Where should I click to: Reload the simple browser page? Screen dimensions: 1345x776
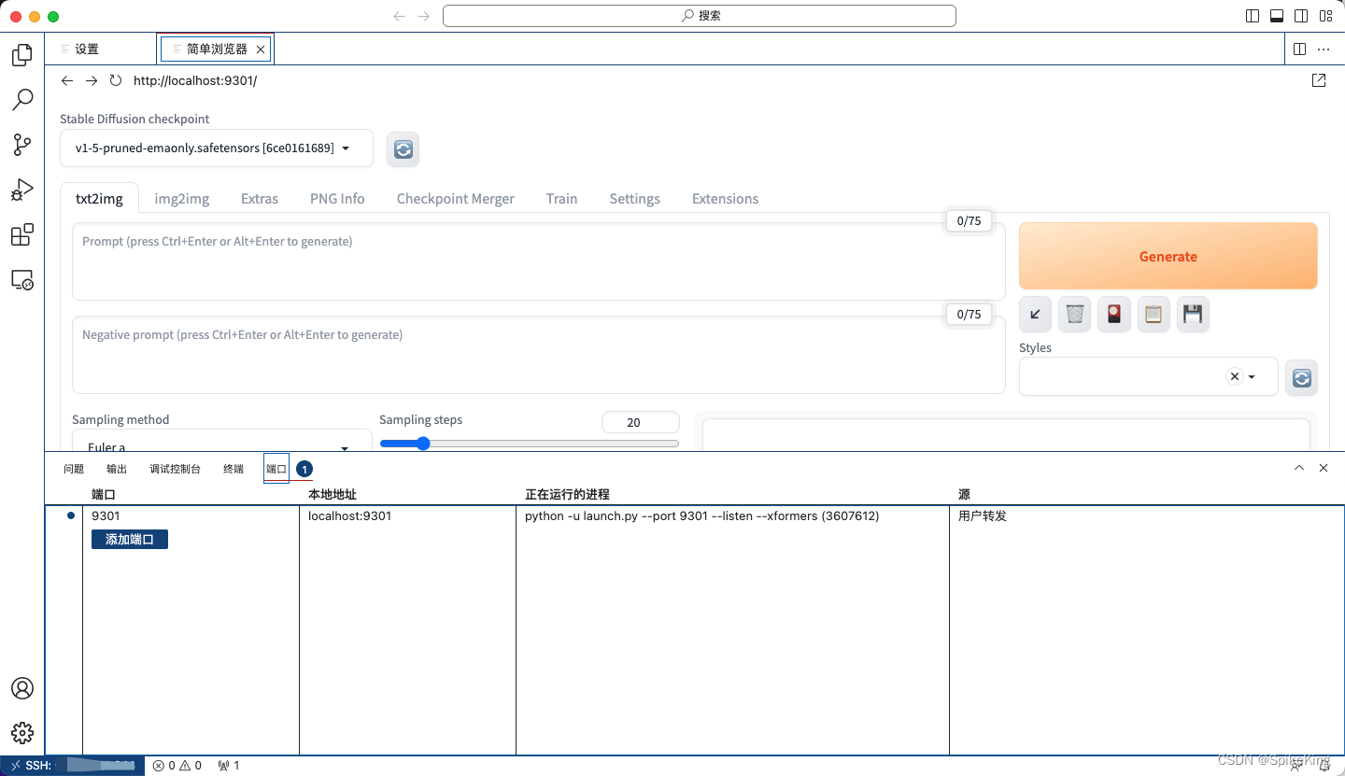tap(116, 80)
